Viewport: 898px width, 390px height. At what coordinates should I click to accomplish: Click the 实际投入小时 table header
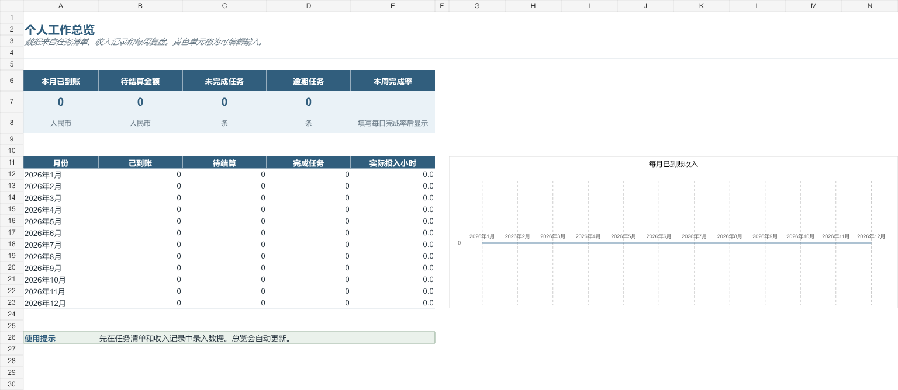pyautogui.click(x=393, y=163)
